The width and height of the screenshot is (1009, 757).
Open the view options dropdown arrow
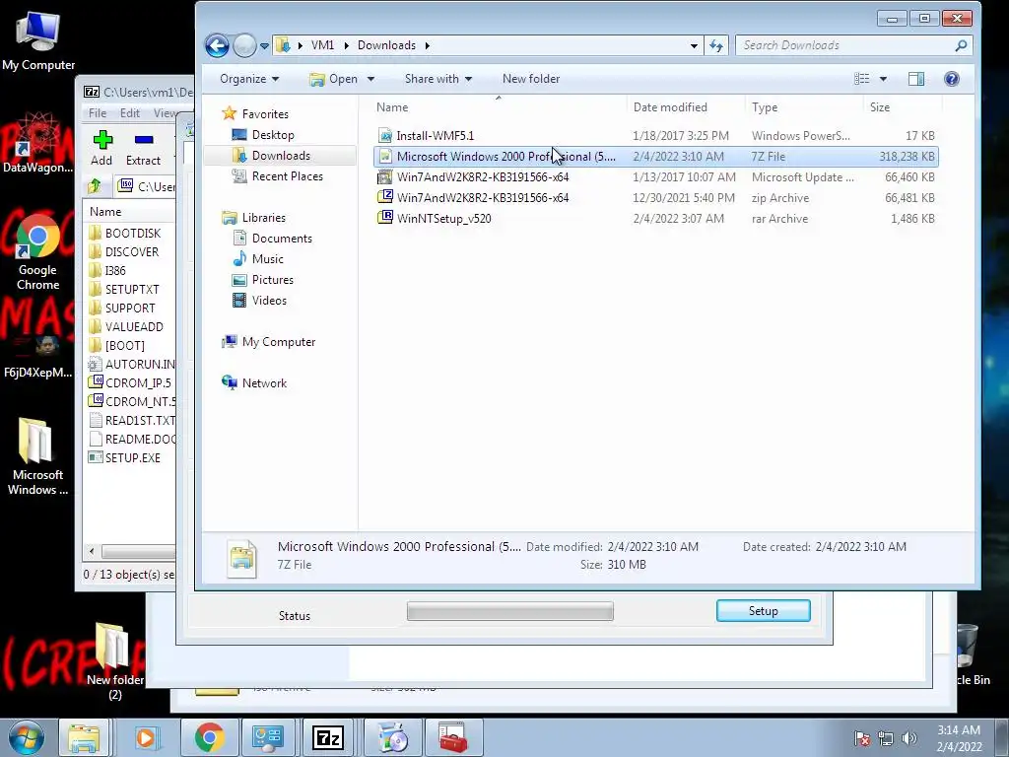(883, 79)
